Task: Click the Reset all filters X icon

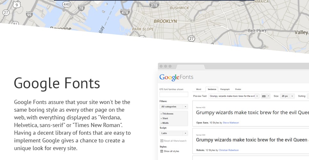Action: coord(162,141)
